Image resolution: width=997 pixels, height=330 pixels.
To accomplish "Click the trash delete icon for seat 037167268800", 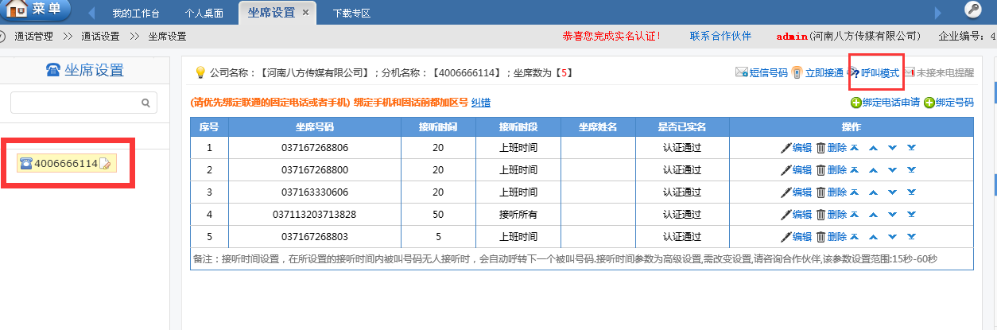I will point(820,170).
